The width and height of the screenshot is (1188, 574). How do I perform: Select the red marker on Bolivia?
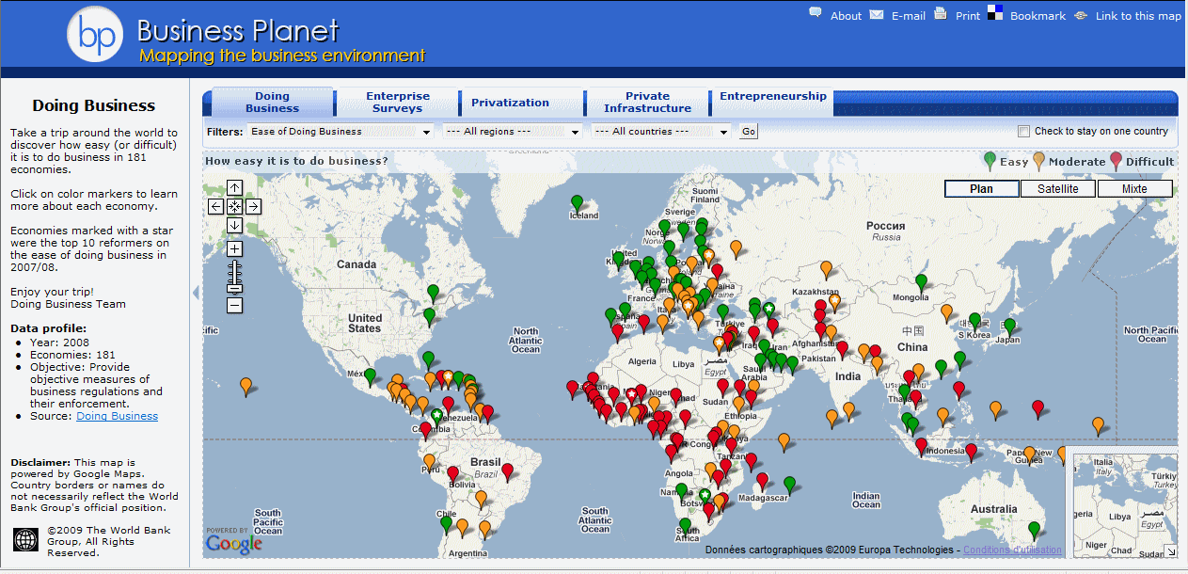tap(452, 473)
